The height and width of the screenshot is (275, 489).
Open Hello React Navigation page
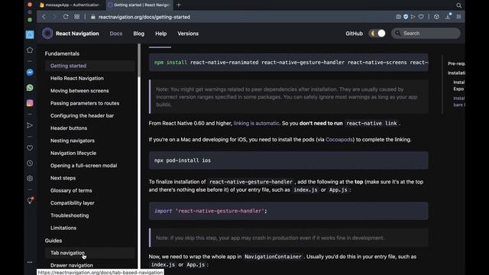[77, 78]
